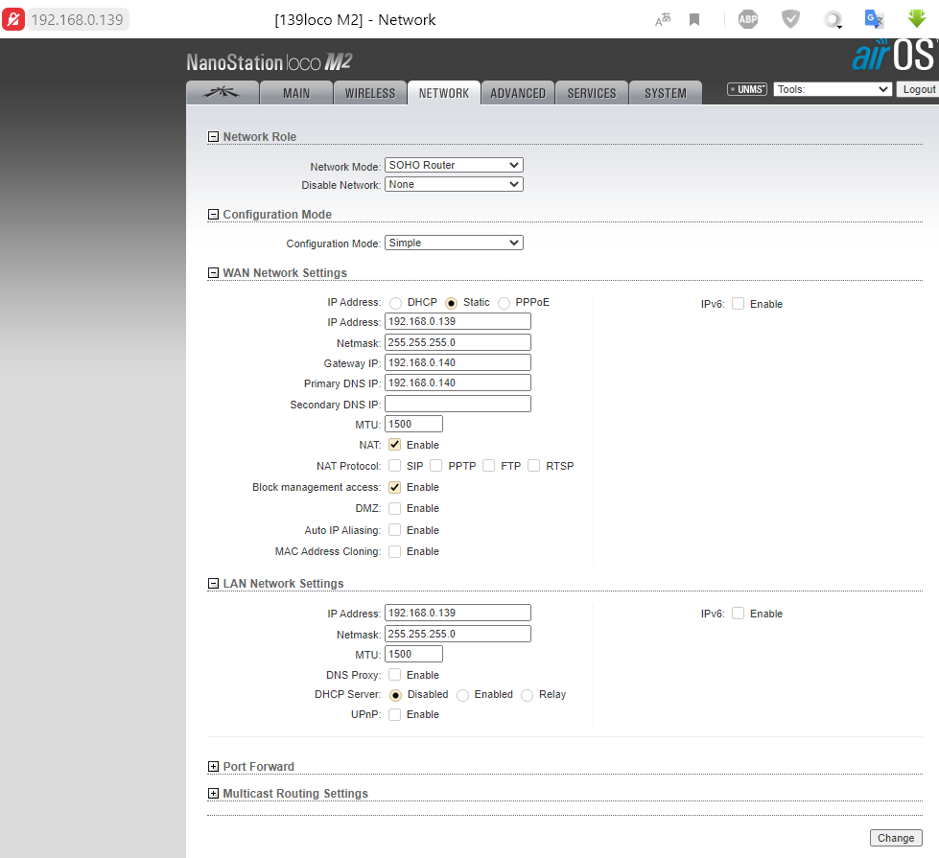Expand the Multicast Routing Settings section
Screen dimensions: 939x858
[x=213, y=794]
